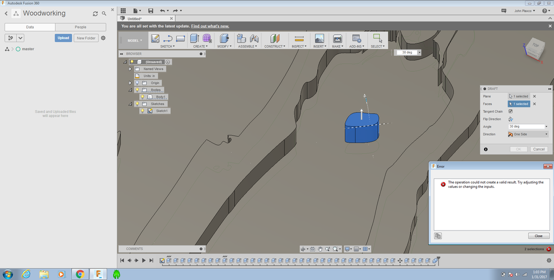Open the Direction One Side dropdown
Image resolution: width=554 pixels, height=280 pixels.
click(528, 134)
